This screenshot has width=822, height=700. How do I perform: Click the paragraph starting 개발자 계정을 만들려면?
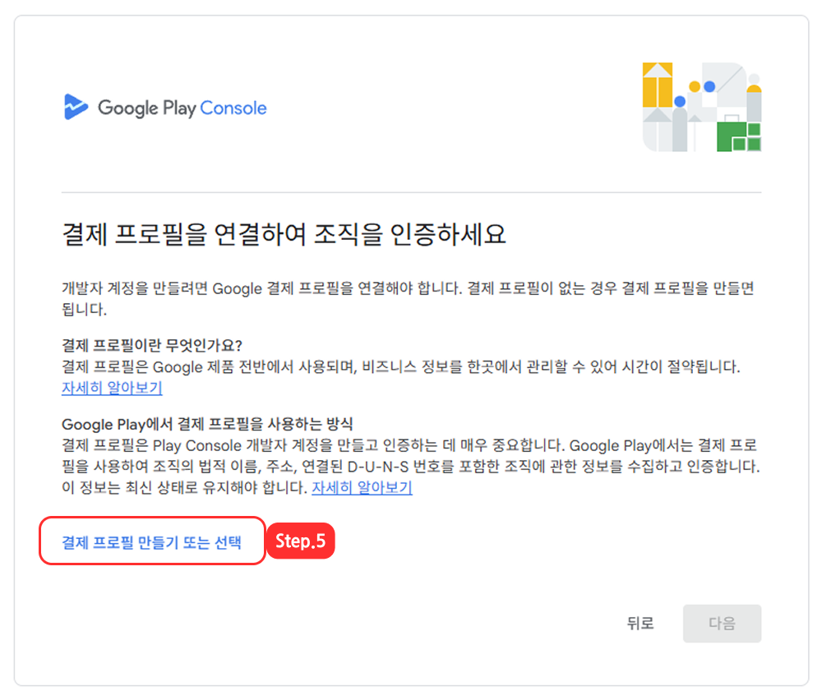coord(408,298)
